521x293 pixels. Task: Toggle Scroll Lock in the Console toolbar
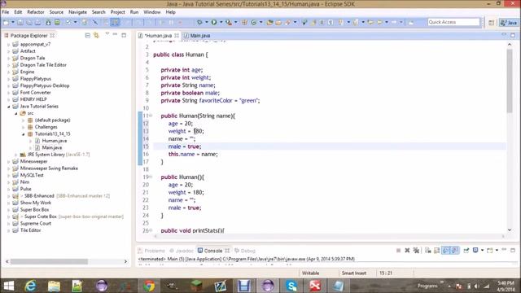pos(436,250)
